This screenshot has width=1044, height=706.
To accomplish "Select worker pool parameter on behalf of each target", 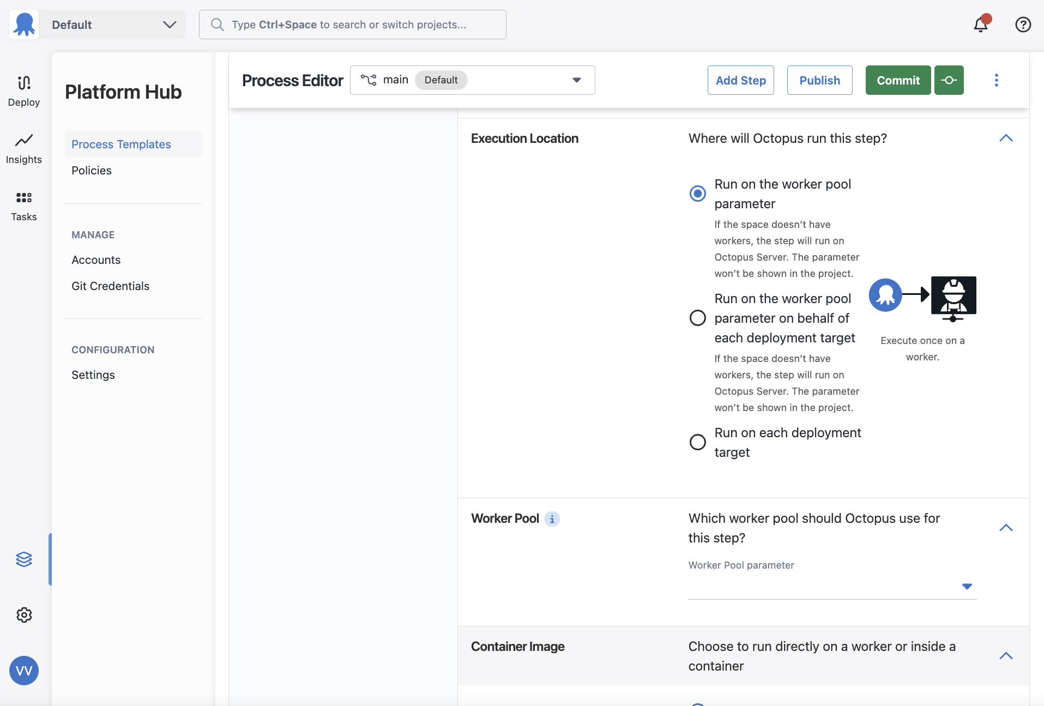I will 698,318.
